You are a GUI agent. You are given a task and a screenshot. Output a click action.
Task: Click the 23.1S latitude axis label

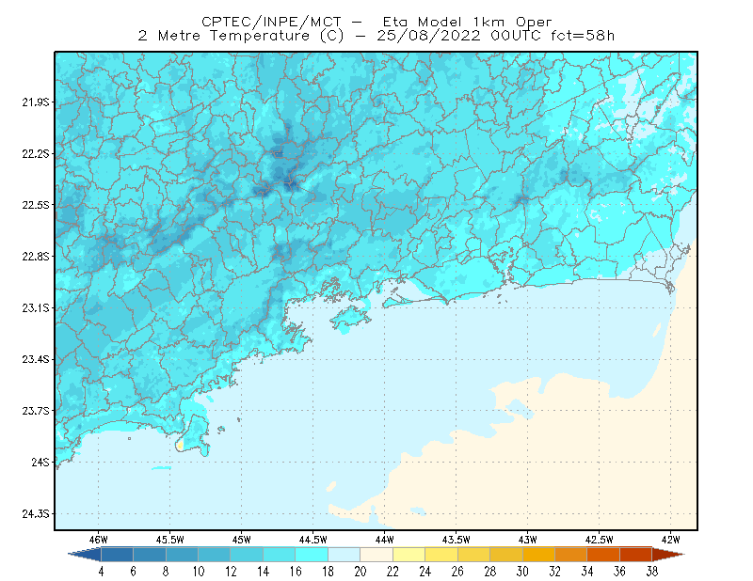click(x=35, y=308)
